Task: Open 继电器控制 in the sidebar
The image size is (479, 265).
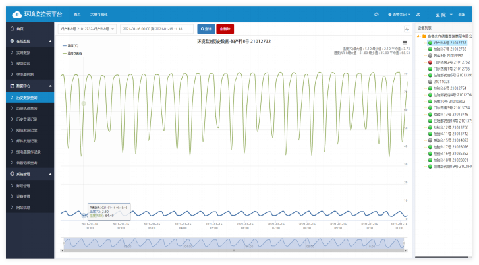Action: pyautogui.click(x=30, y=74)
